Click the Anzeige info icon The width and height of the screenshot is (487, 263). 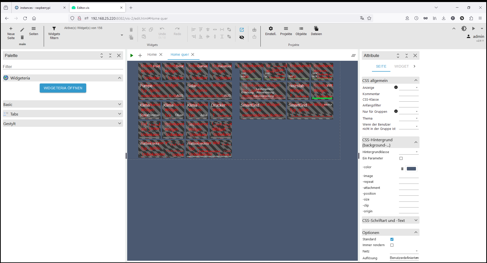click(x=396, y=87)
